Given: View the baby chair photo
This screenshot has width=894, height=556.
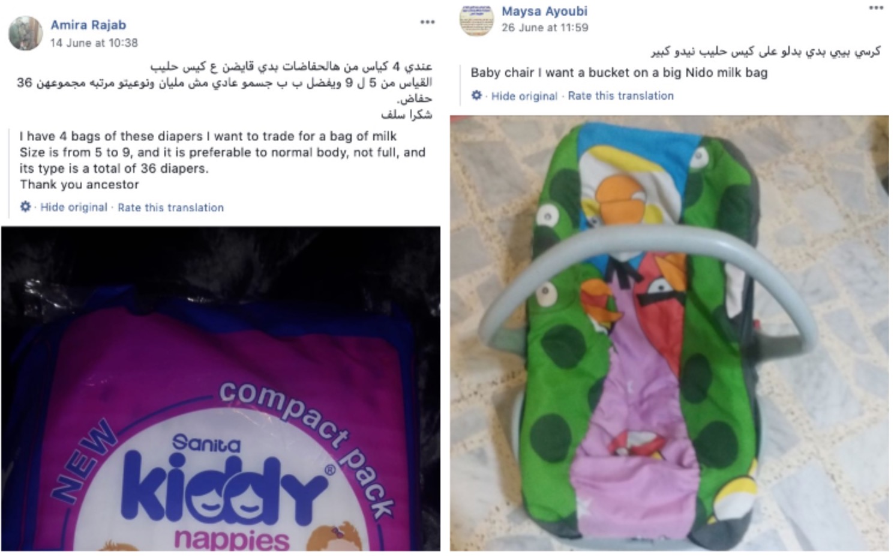Looking at the screenshot, I should click(670, 333).
